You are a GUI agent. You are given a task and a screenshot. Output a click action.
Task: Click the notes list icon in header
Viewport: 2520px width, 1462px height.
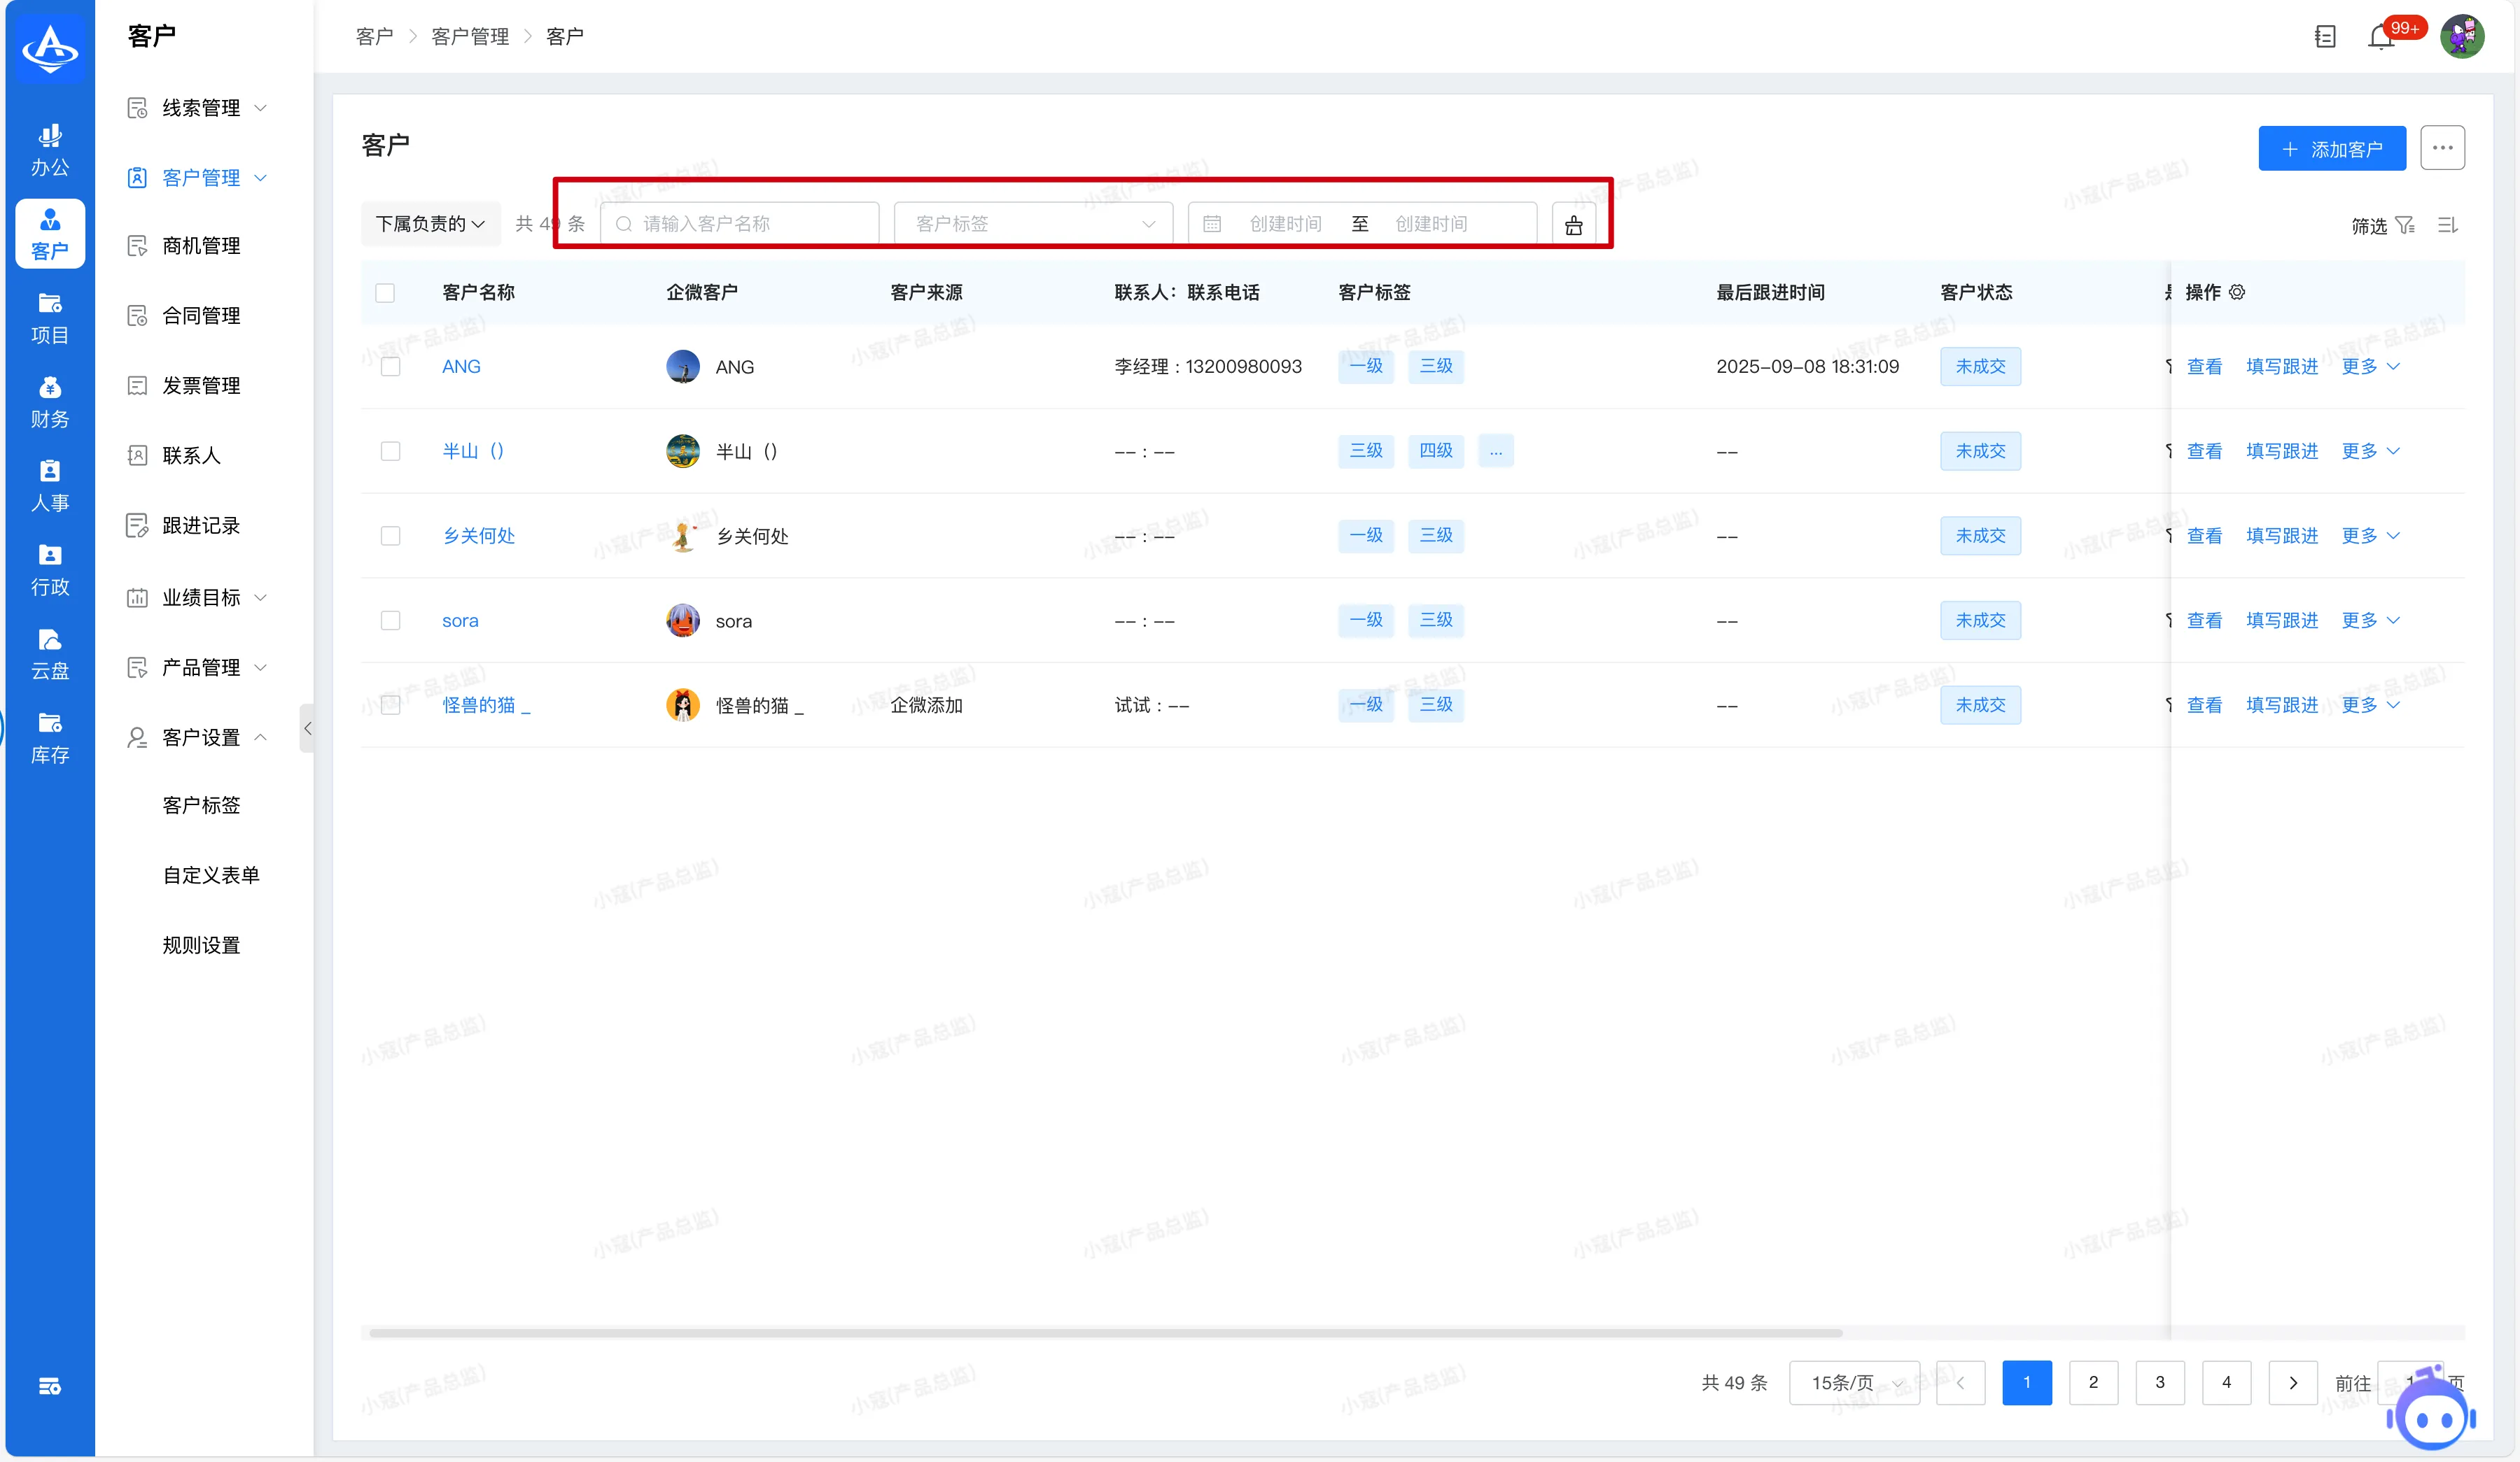(2325, 37)
